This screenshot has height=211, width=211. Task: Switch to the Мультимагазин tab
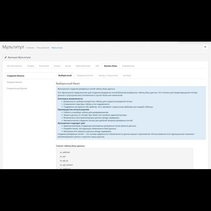pyautogui.click(x=83, y=66)
